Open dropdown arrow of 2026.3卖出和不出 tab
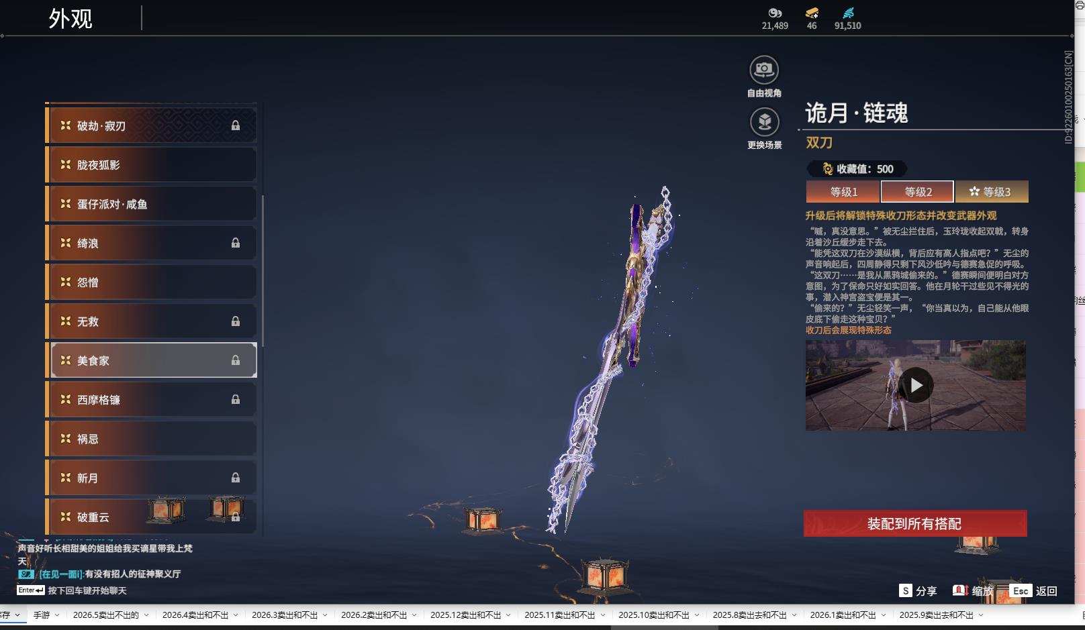 (x=325, y=615)
